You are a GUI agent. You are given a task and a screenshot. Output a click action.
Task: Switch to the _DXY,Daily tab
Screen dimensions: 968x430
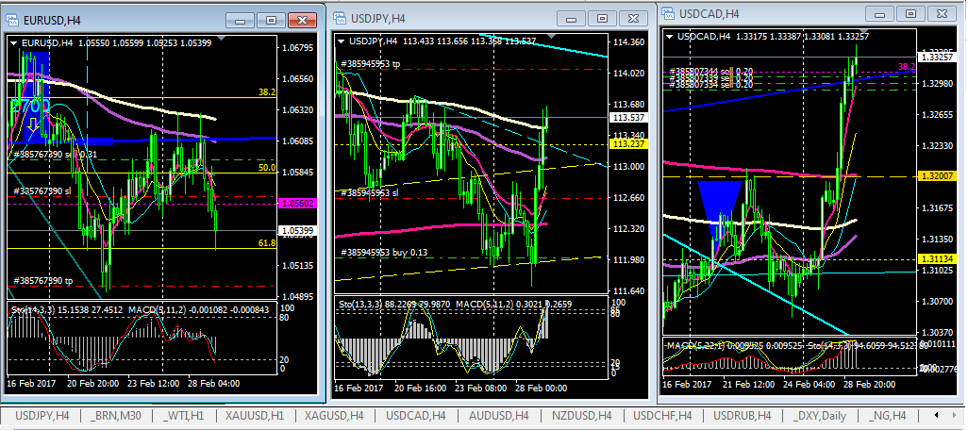[x=819, y=415]
